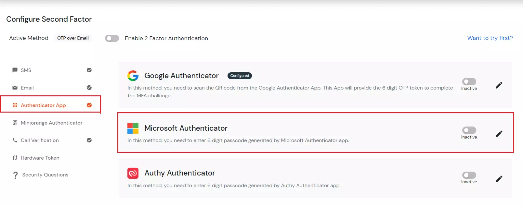Activate the Microsoft Authenticator toggle
This screenshot has width=523, height=206.
(469, 130)
